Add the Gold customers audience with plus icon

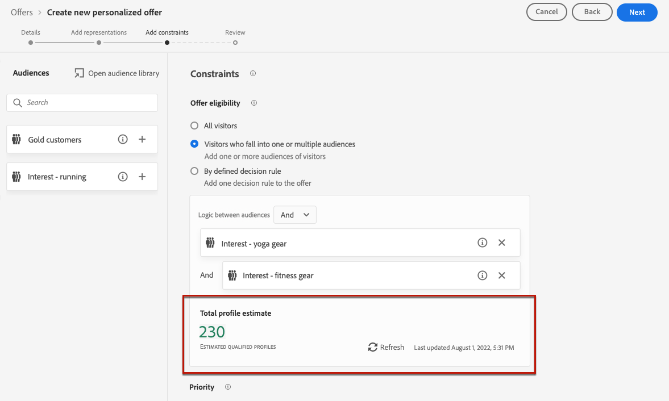pyautogui.click(x=142, y=140)
